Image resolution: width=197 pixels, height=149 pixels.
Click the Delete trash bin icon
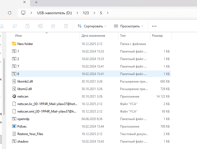[66, 26]
